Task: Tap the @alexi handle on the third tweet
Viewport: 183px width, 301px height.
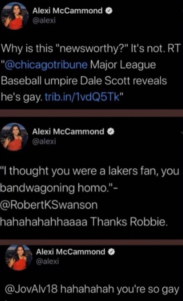Action: click(47, 261)
